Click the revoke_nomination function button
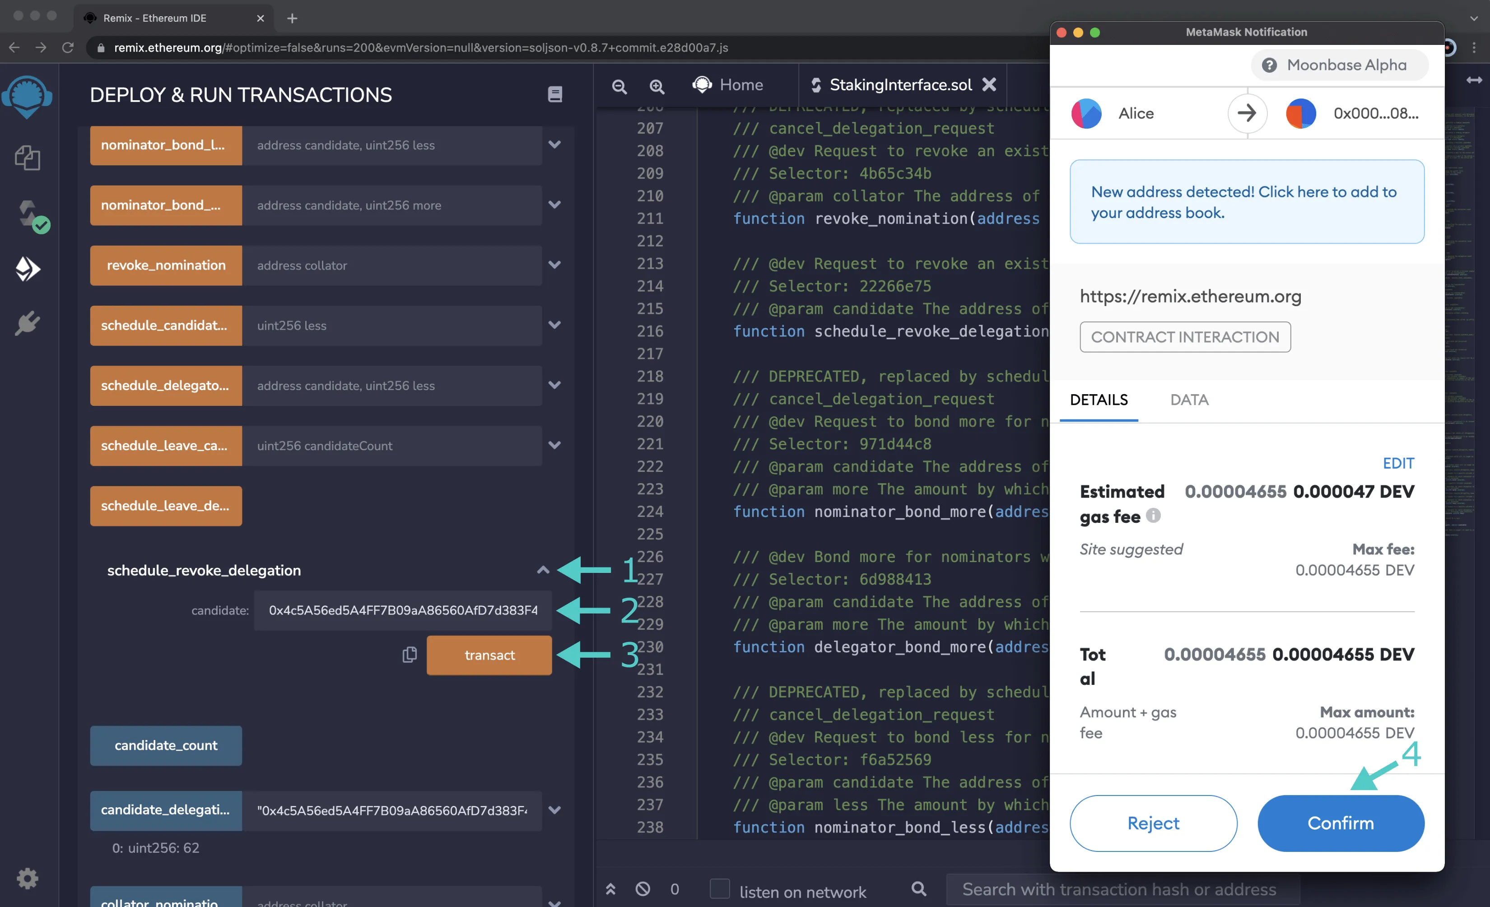 [166, 265]
